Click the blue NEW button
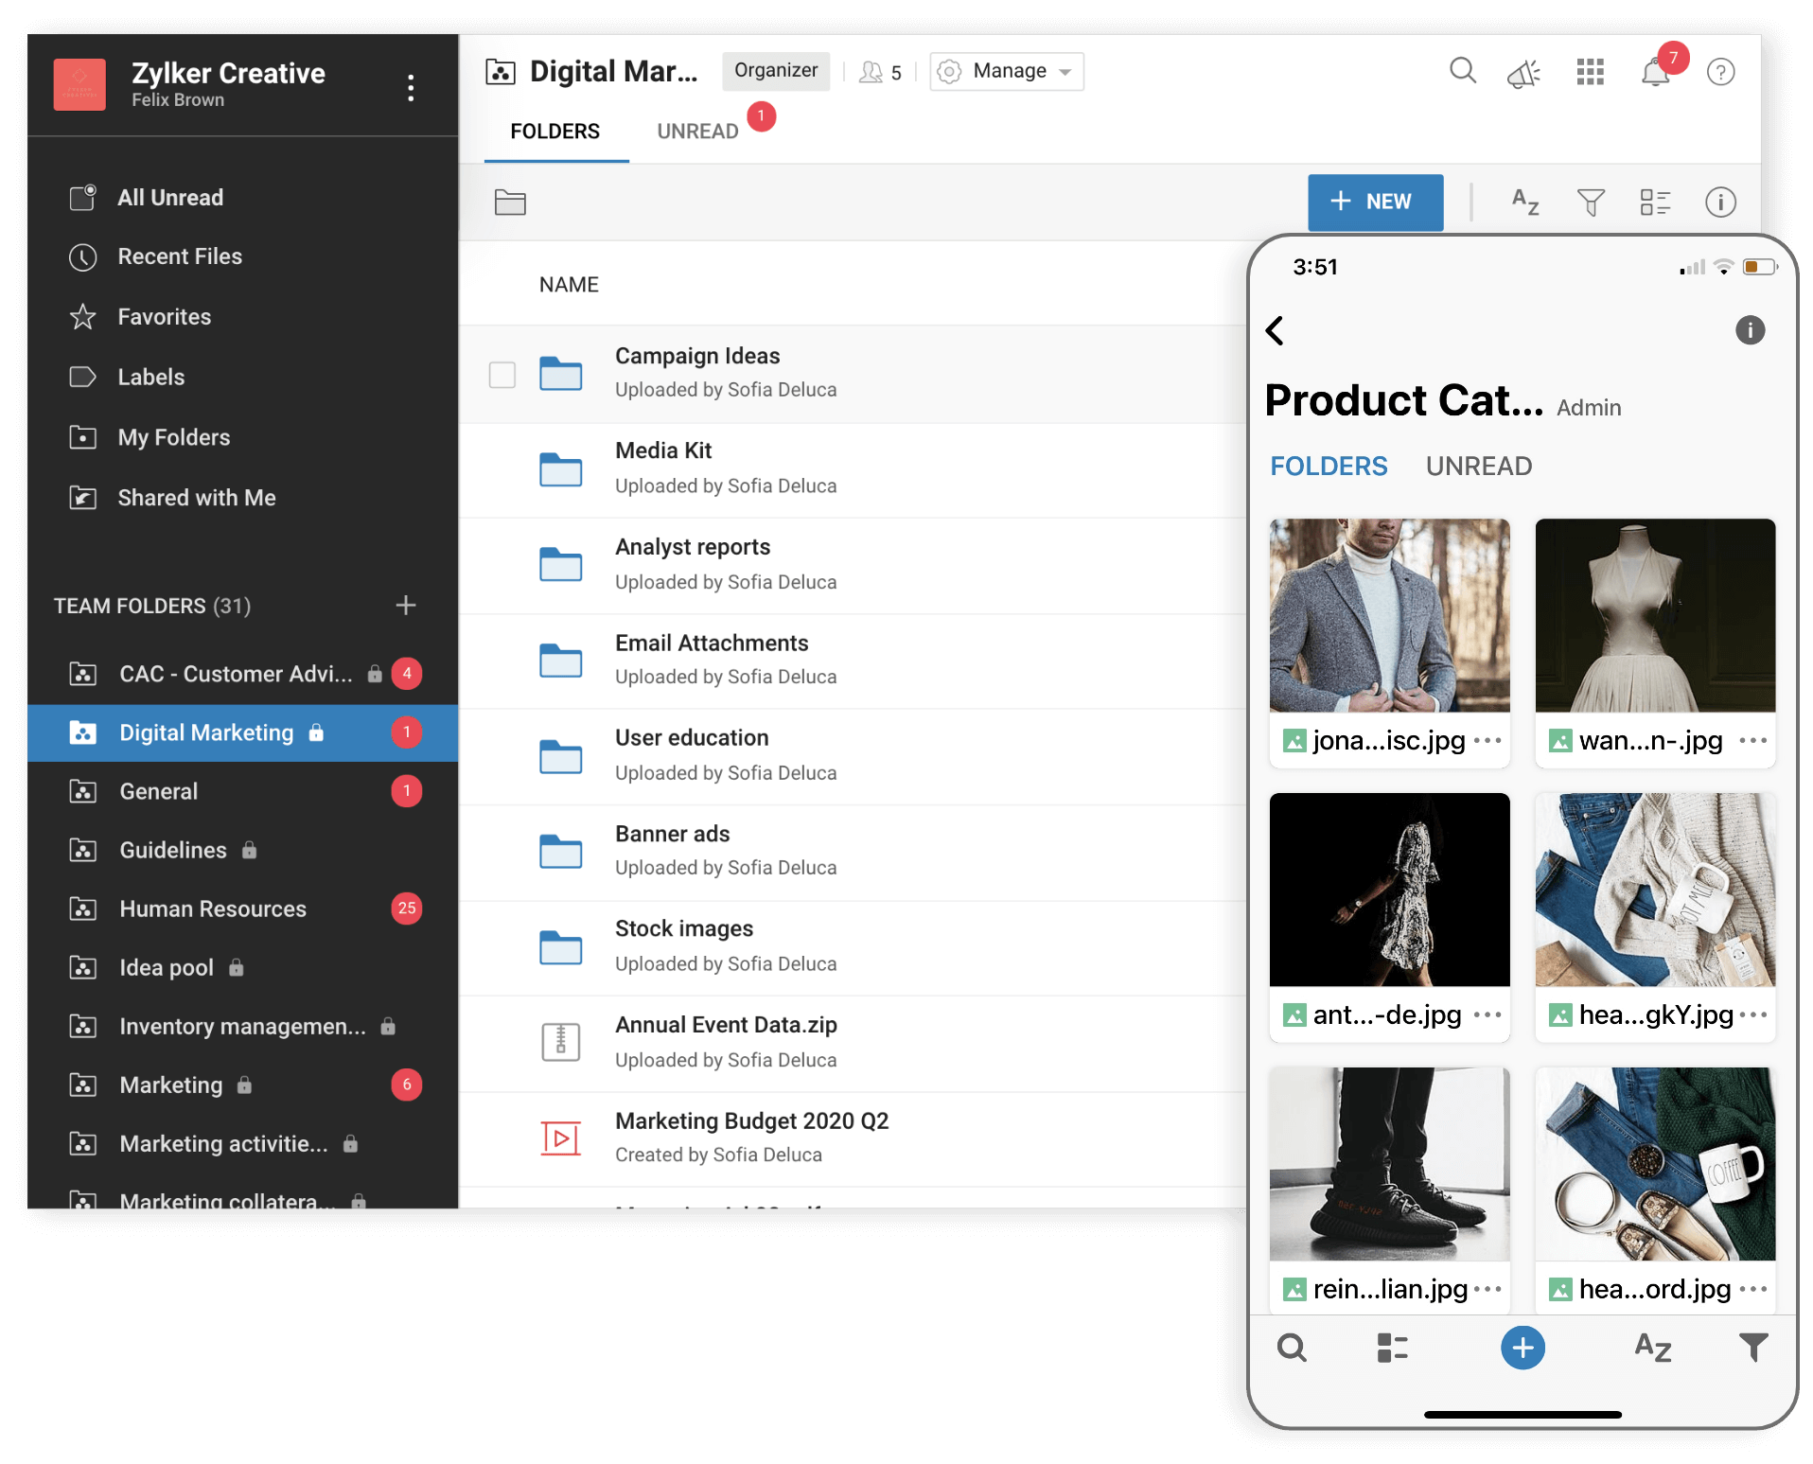The width and height of the screenshot is (1813, 1464). (x=1375, y=202)
